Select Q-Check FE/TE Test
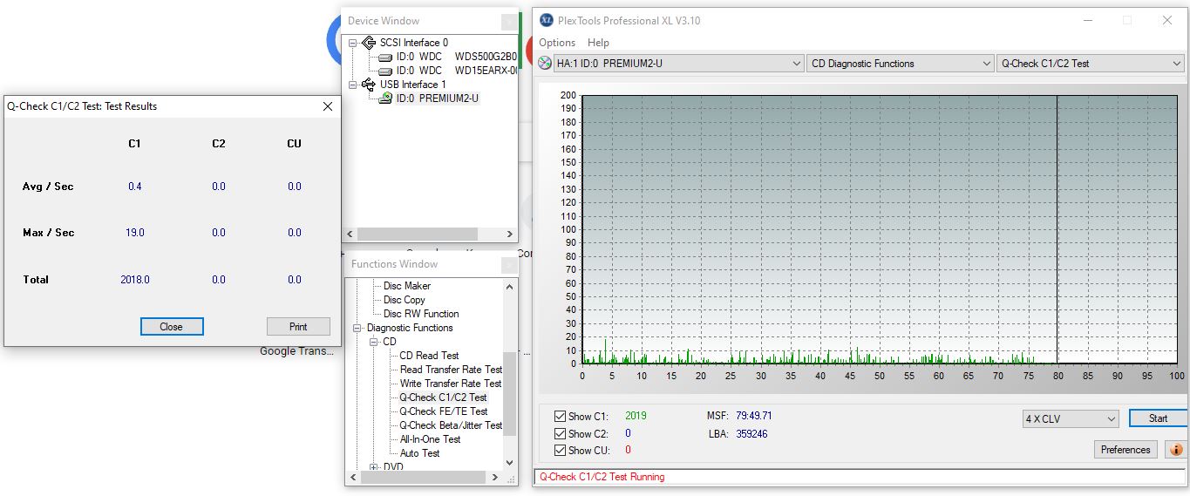Image resolution: width=1190 pixels, height=496 pixels. [444, 411]
